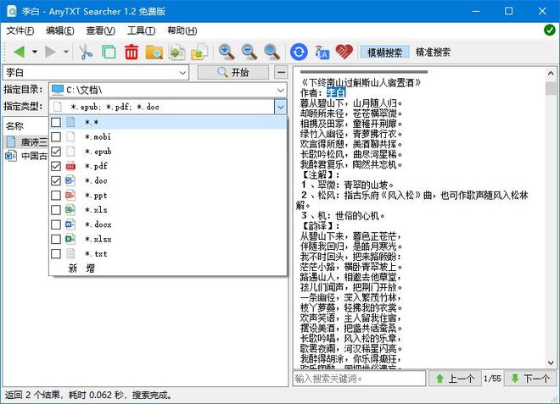Select the 唐诗三 result row
This screenshot has width=560, height=404.
pos(26,142)
